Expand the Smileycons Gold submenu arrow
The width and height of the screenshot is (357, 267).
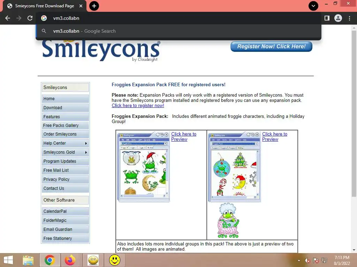[x=86, y=152]
